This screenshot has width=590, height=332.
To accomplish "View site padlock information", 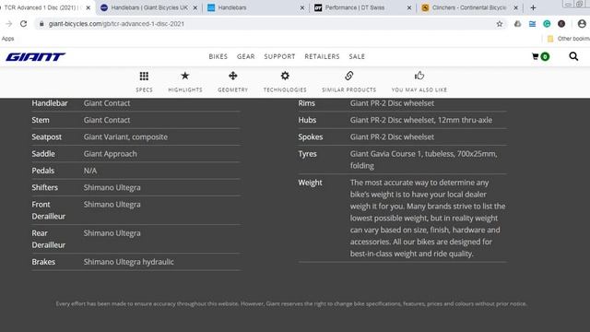I will click(x=41, y=24).
